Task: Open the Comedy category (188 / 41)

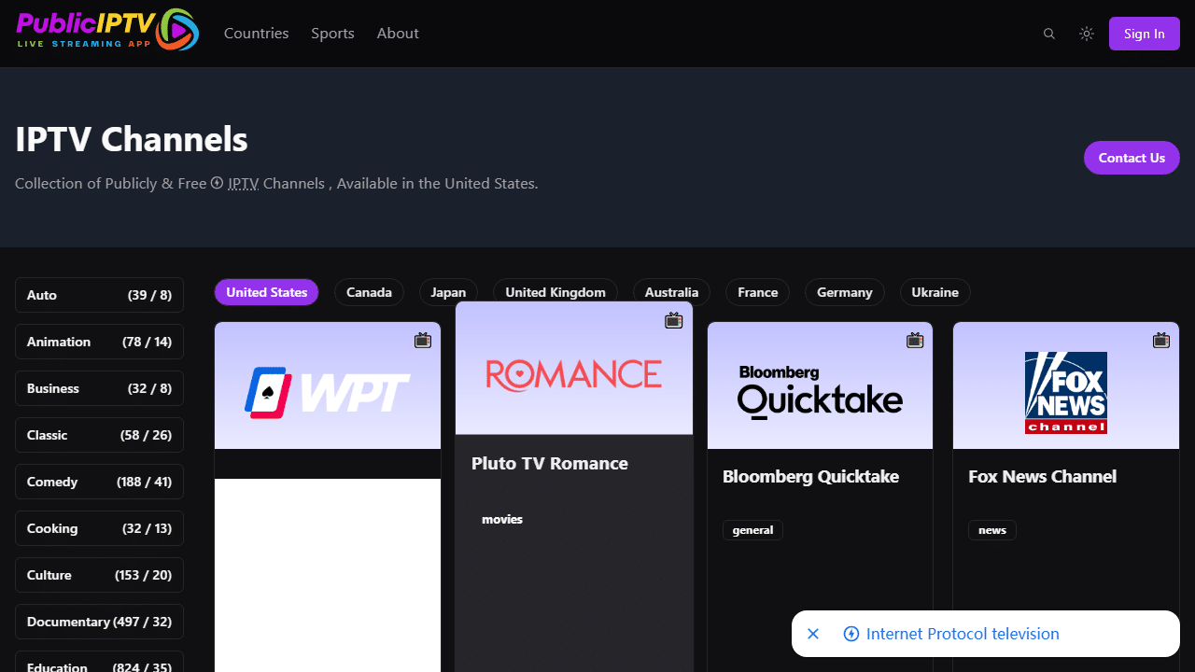Action: click(x=99, y=482)
